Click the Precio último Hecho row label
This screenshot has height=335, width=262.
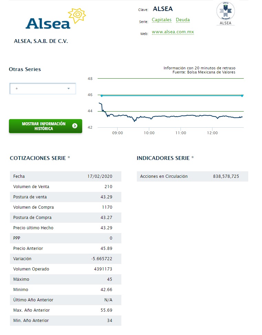tap(33, 228)
